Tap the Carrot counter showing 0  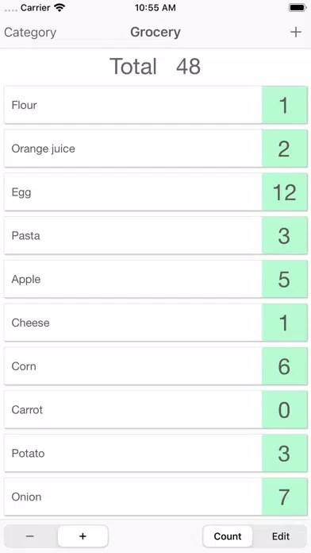pyautogui.click(x=285, y=409)
